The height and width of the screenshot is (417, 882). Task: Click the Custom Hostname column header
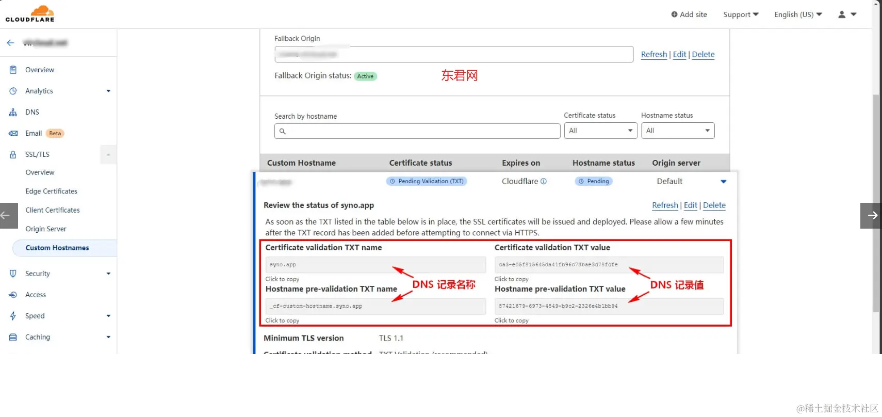click(x=301, y=163)
